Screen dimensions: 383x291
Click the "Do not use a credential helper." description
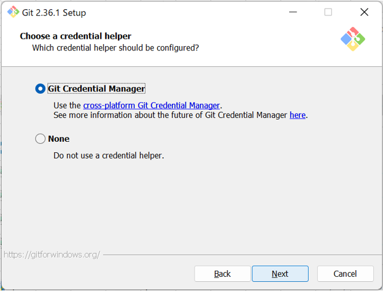tap(109, 155)
